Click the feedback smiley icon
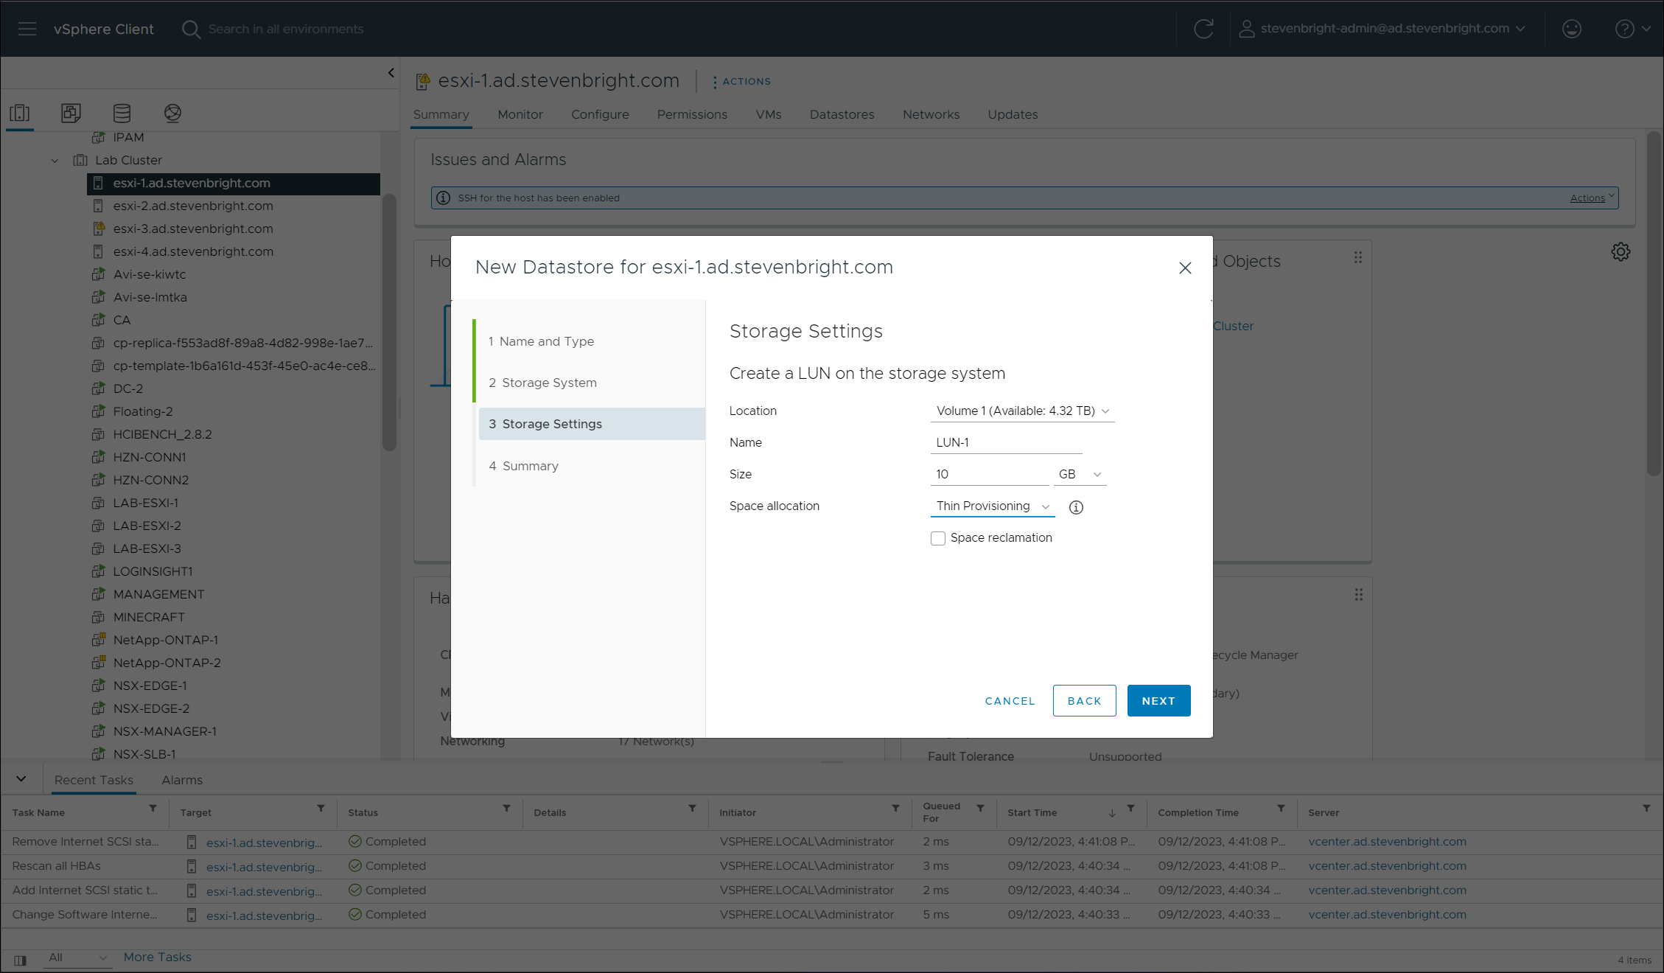The width and height of the screenshot is (1664, 973). (1572, 29)
